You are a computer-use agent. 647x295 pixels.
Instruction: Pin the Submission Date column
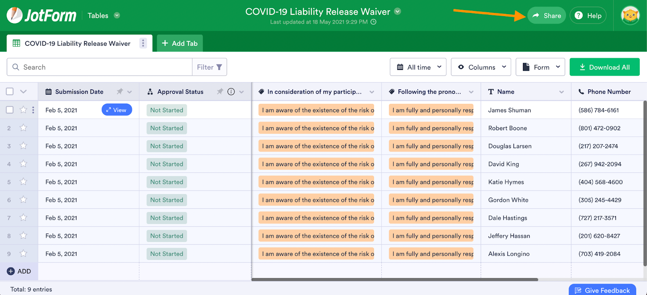point(120,92)
